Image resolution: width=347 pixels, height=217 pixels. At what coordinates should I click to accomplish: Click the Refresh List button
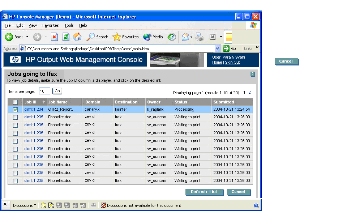click(204, 192)
